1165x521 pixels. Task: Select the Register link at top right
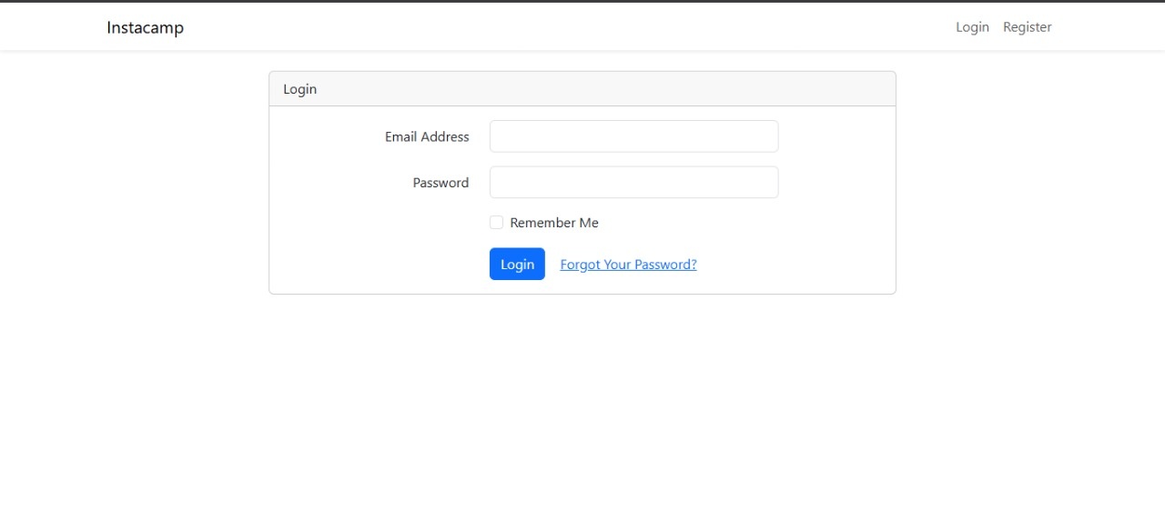coord(1027,27)
